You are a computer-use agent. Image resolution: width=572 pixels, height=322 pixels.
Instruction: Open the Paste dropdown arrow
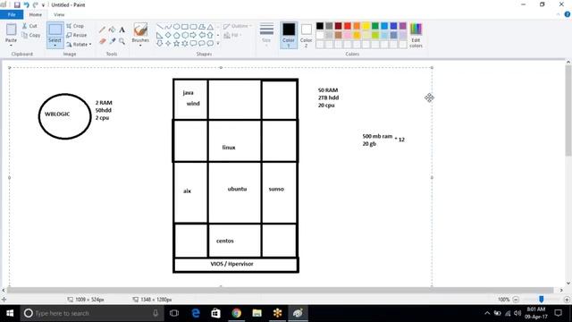click(11, 46)
